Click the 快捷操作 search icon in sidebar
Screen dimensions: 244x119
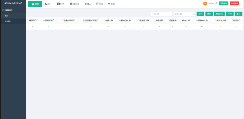3,10
